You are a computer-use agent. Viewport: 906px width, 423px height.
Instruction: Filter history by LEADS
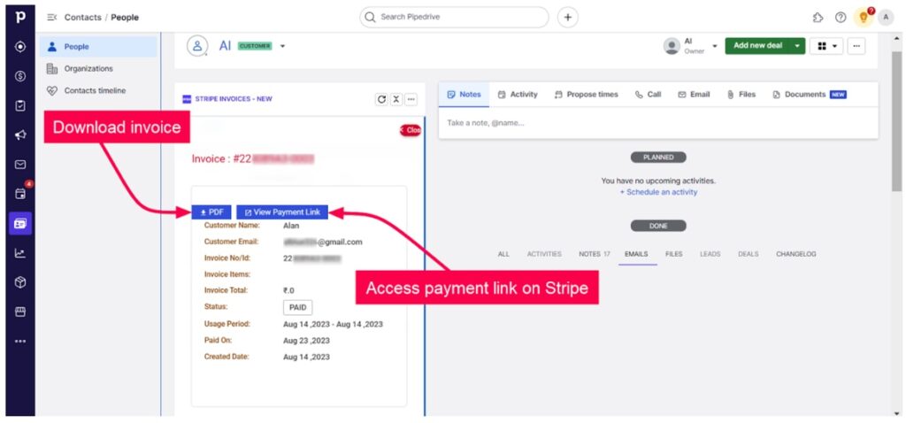click(710, 254)
